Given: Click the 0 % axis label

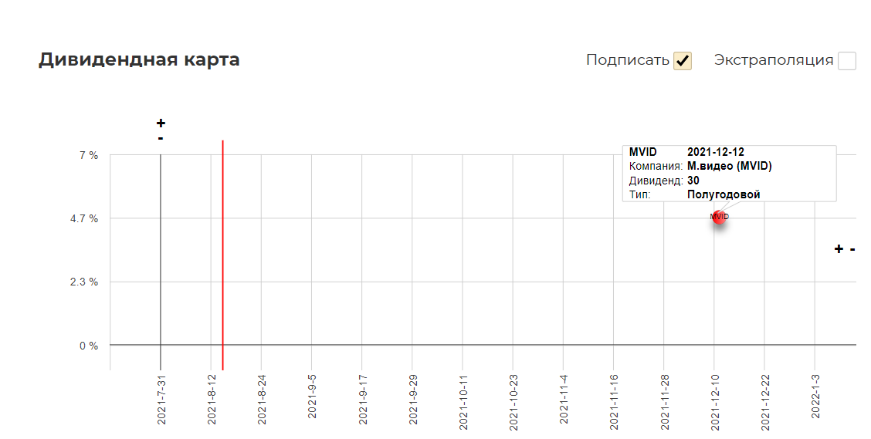Looking at the screenshot, I should [x=89, y=346].
